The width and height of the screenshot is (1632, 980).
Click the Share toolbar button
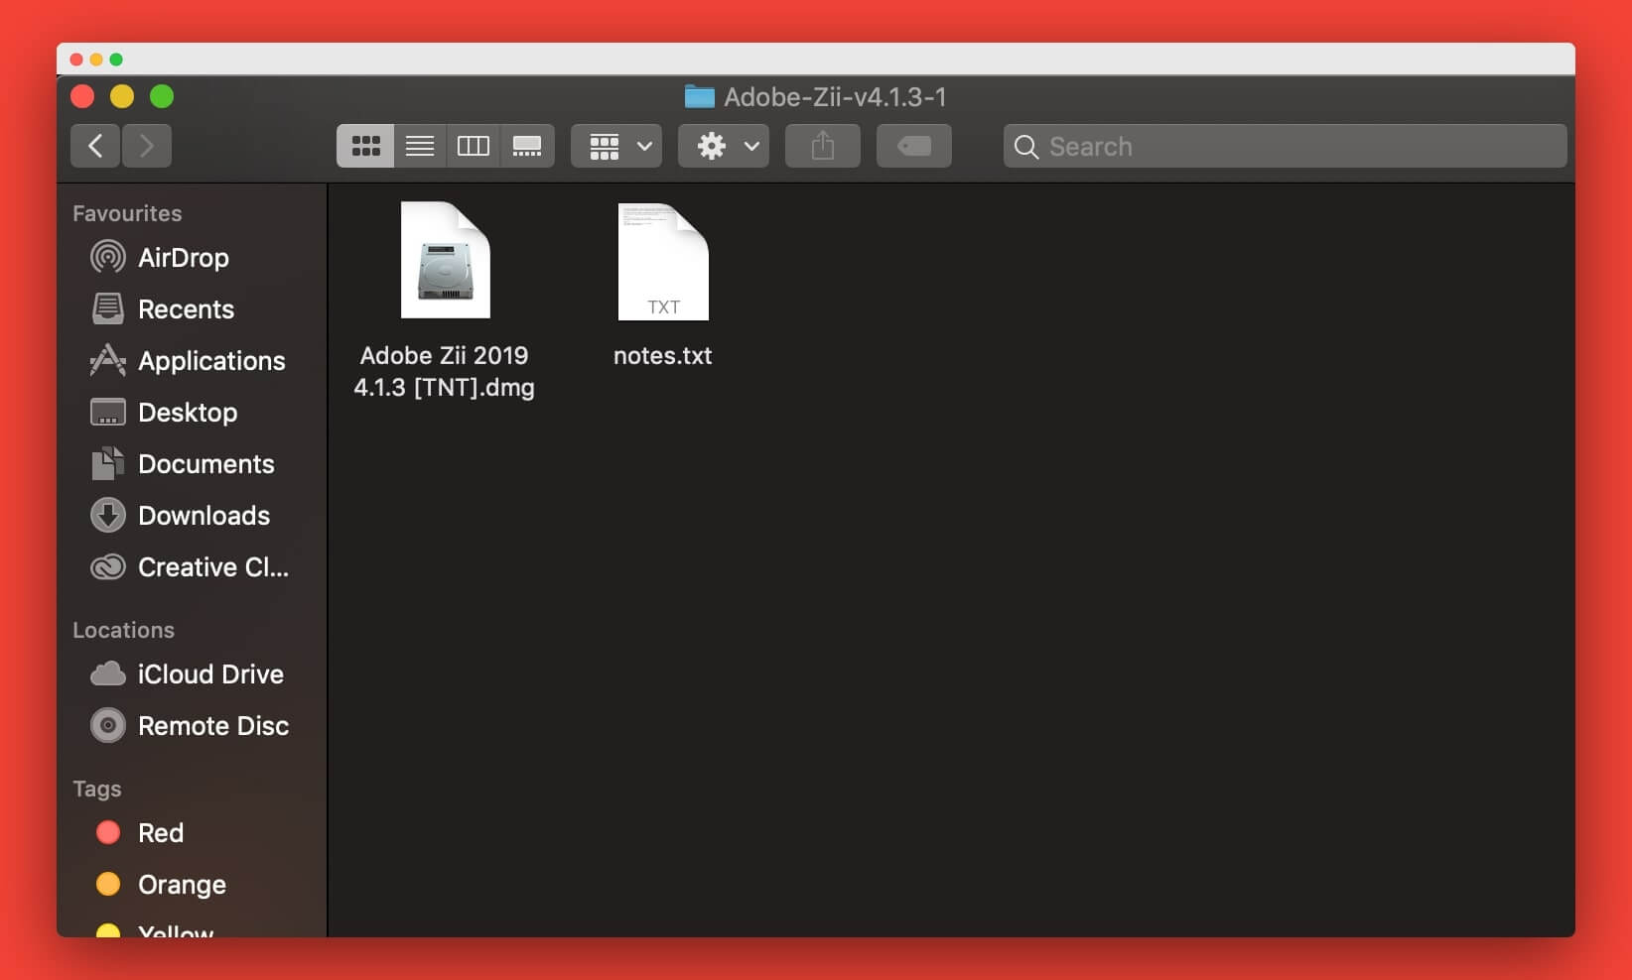coord(823,146)
